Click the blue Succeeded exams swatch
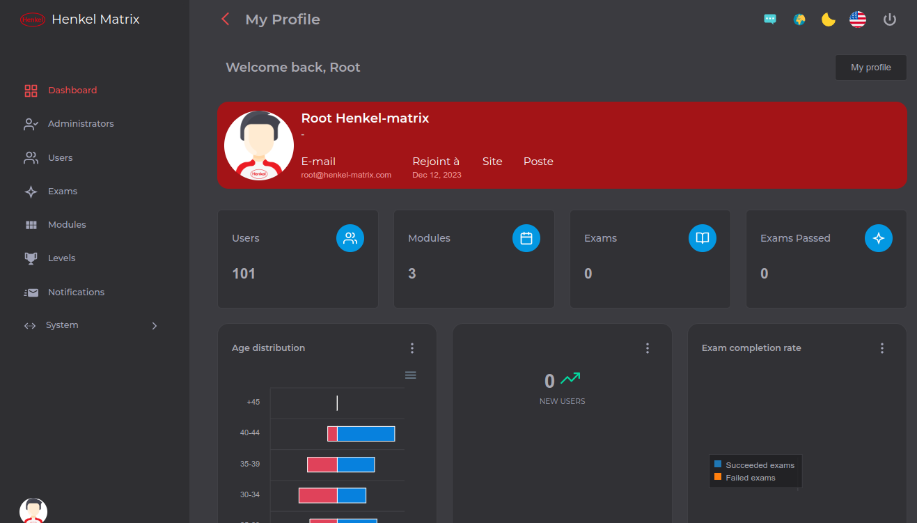917x523 pixels. point(718,464)
